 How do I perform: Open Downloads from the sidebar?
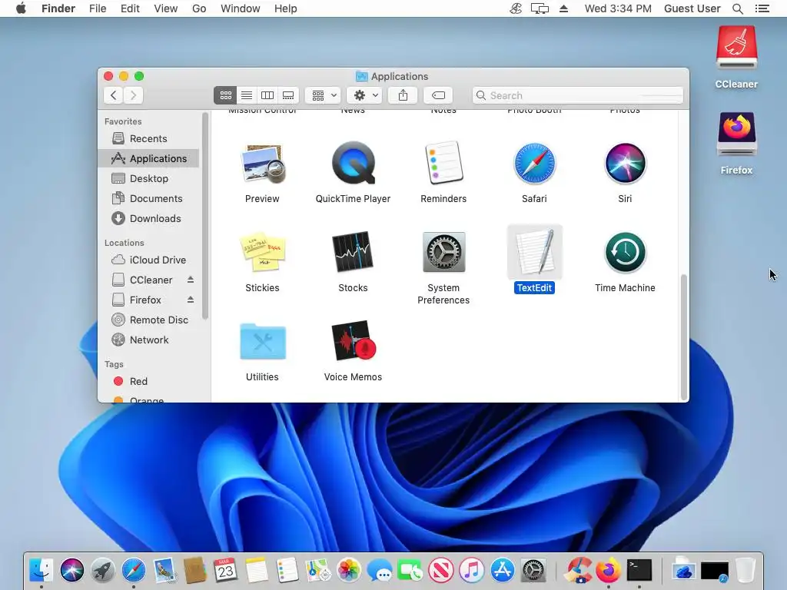point(149,219)
